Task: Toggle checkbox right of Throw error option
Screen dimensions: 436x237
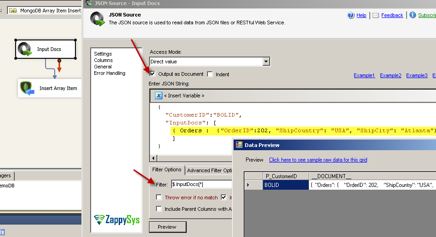Action: [224, 197]
